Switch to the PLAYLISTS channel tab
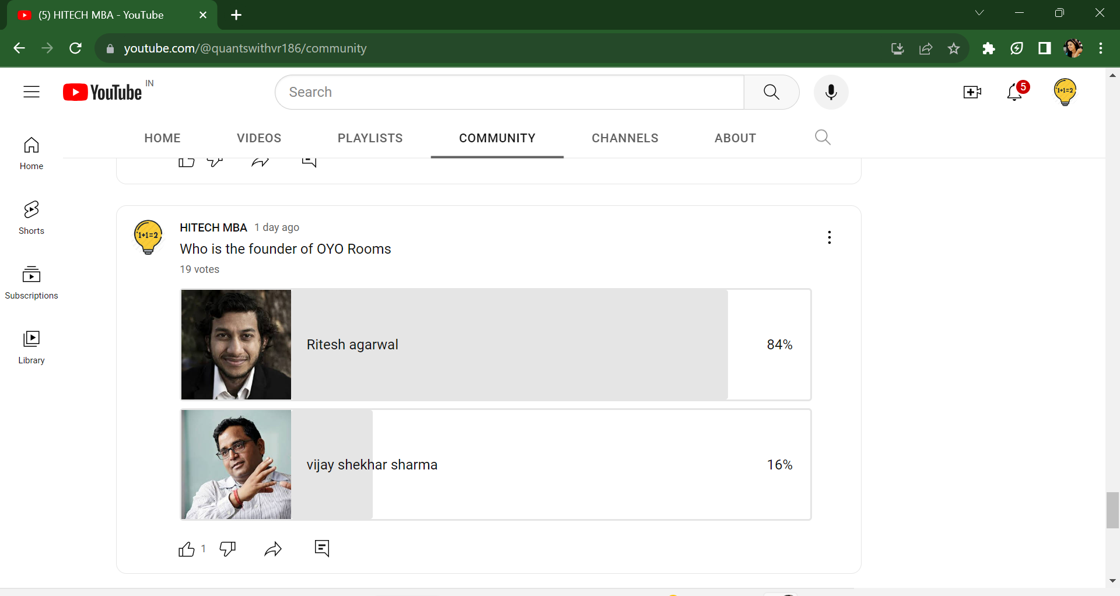This screenshot has height=596, width=1120. tap(370, 138)
